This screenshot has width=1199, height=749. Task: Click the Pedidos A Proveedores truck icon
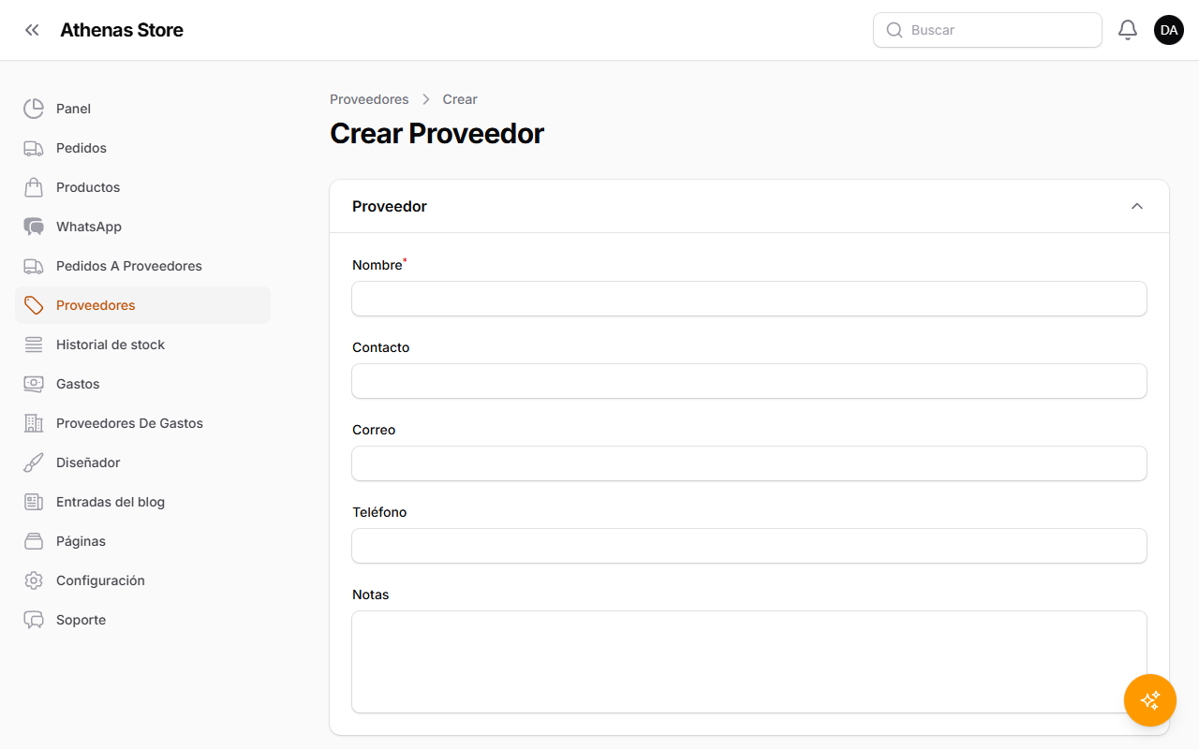pos(34,266)
